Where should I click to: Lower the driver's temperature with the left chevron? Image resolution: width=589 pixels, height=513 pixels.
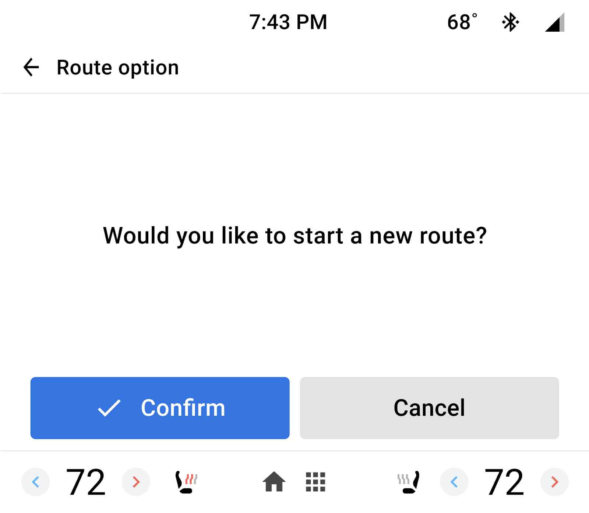click(x=35, y=481)
